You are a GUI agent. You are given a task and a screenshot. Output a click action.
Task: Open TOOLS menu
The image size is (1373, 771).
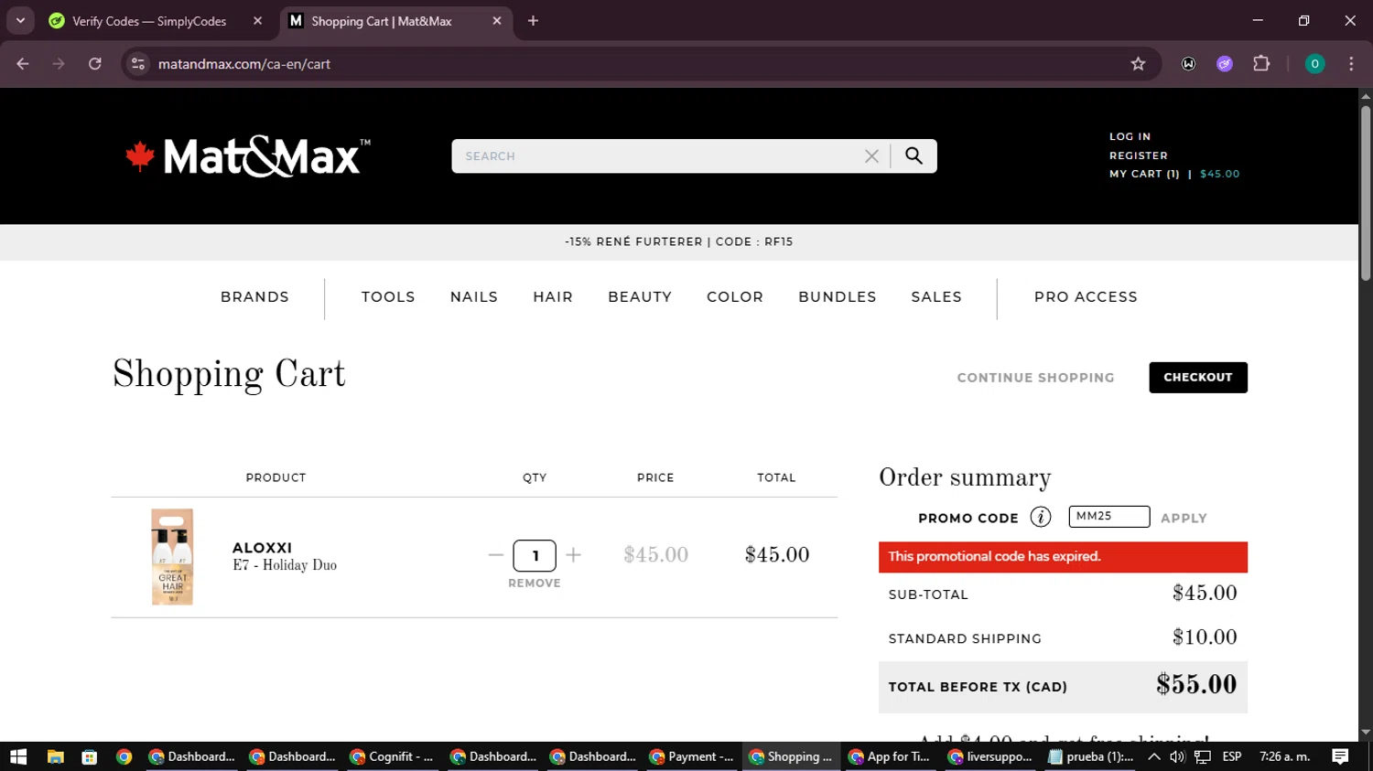point(388,297)
